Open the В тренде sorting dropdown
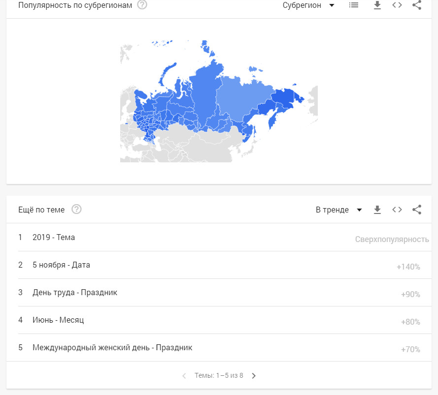 [x=339, y=210]
